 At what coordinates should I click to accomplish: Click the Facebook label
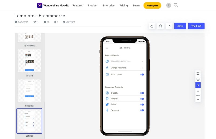[115, 110]
